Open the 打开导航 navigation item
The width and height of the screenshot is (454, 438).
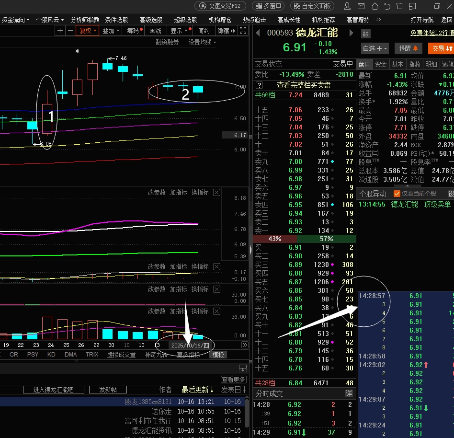coord(422,20)
